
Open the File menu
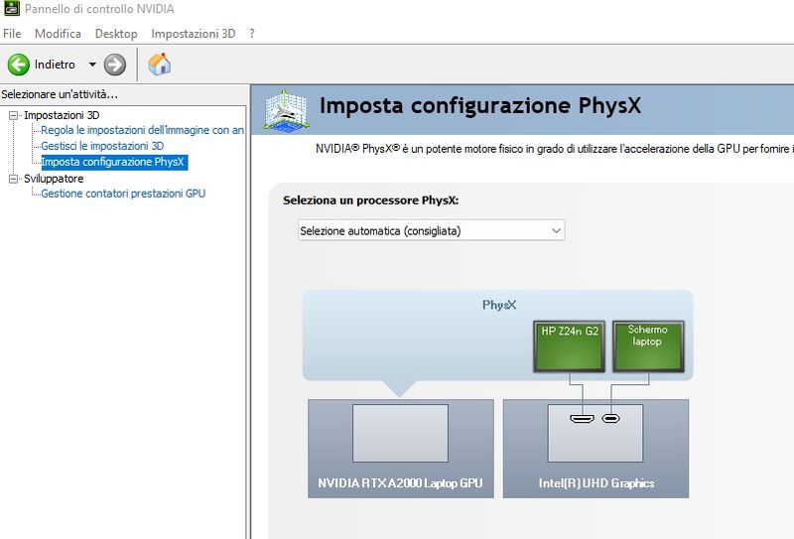[12, 34]
